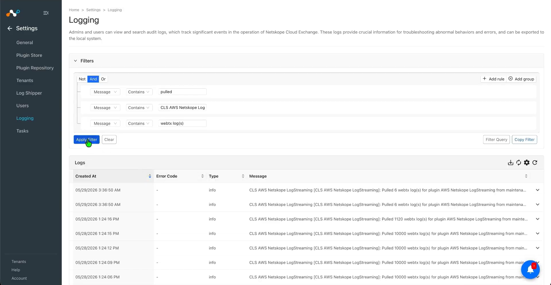Add a new filter group
This screenshot has height=285, width=551.
pos(521,79)
